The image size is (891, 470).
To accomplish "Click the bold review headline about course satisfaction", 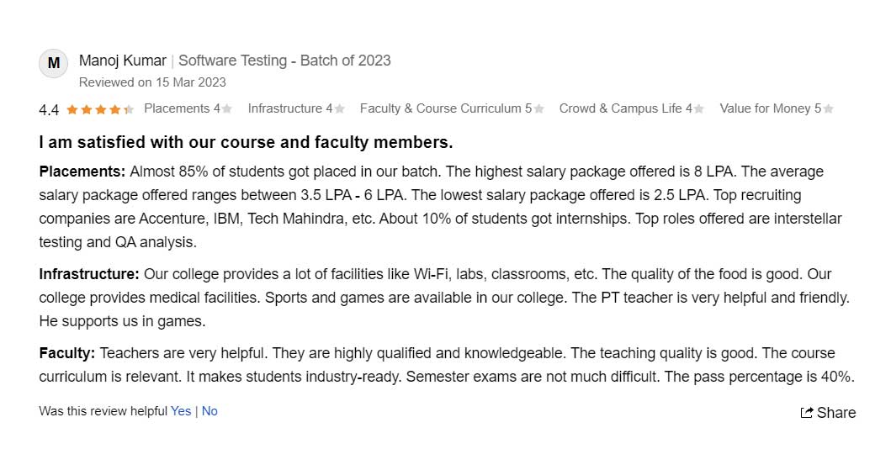I will (x=246, y=142).
